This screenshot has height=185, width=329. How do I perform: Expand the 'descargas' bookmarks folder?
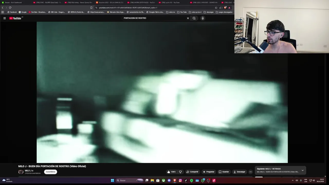pos(208,12)
